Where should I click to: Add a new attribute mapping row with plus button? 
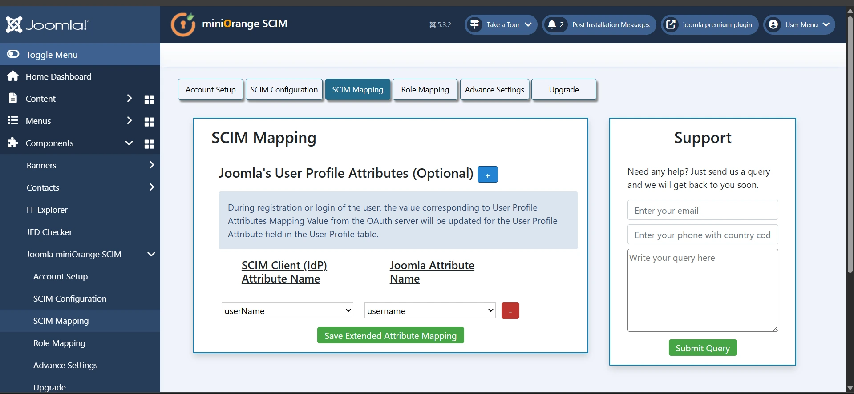(x=487, y=175)
